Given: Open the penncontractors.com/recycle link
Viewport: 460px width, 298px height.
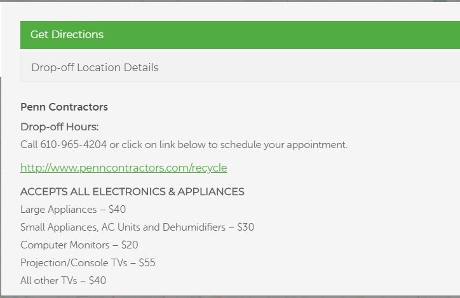Looking at the screenshot, I should 123,168.
